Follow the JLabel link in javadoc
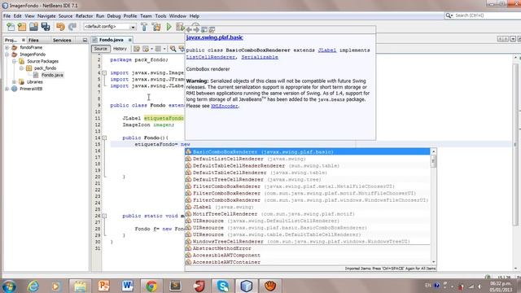 pos(327,50)
